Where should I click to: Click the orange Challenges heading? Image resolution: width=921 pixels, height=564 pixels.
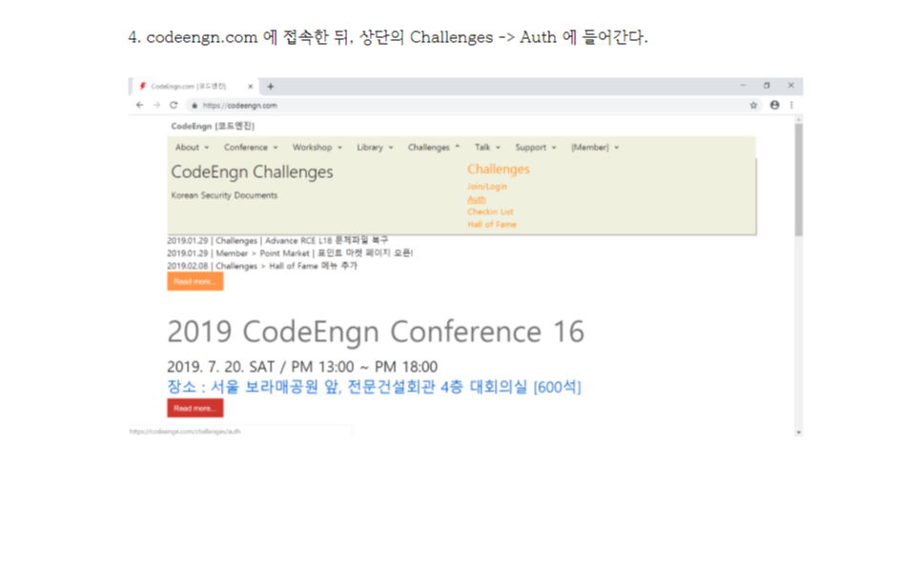pyautogui.click(x=498, y=169)
